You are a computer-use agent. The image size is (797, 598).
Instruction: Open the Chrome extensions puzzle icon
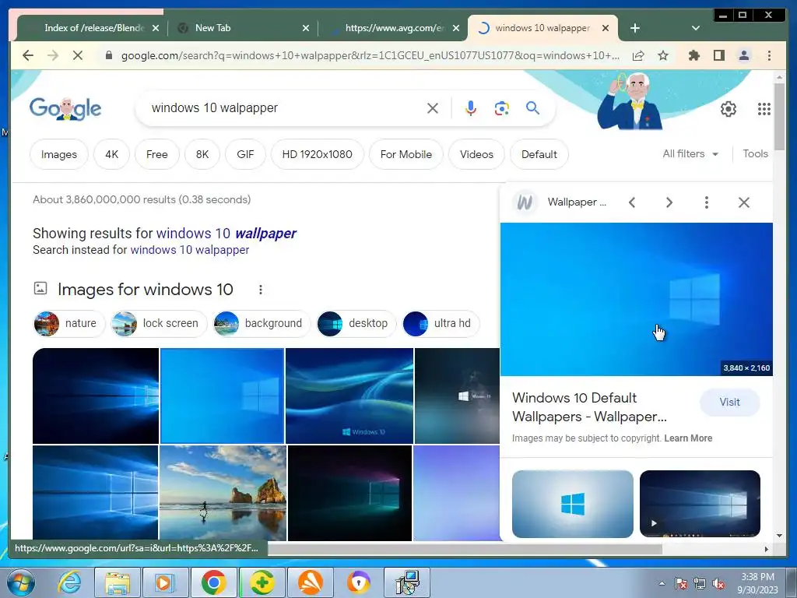[693, 55]
